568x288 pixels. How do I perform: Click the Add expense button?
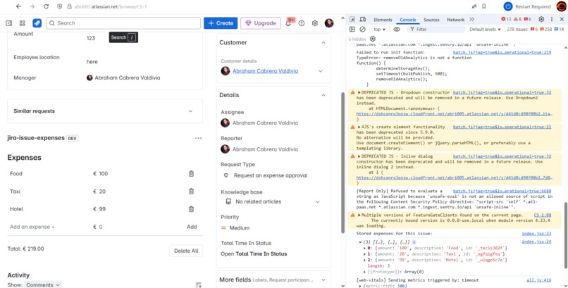point(192,227)
